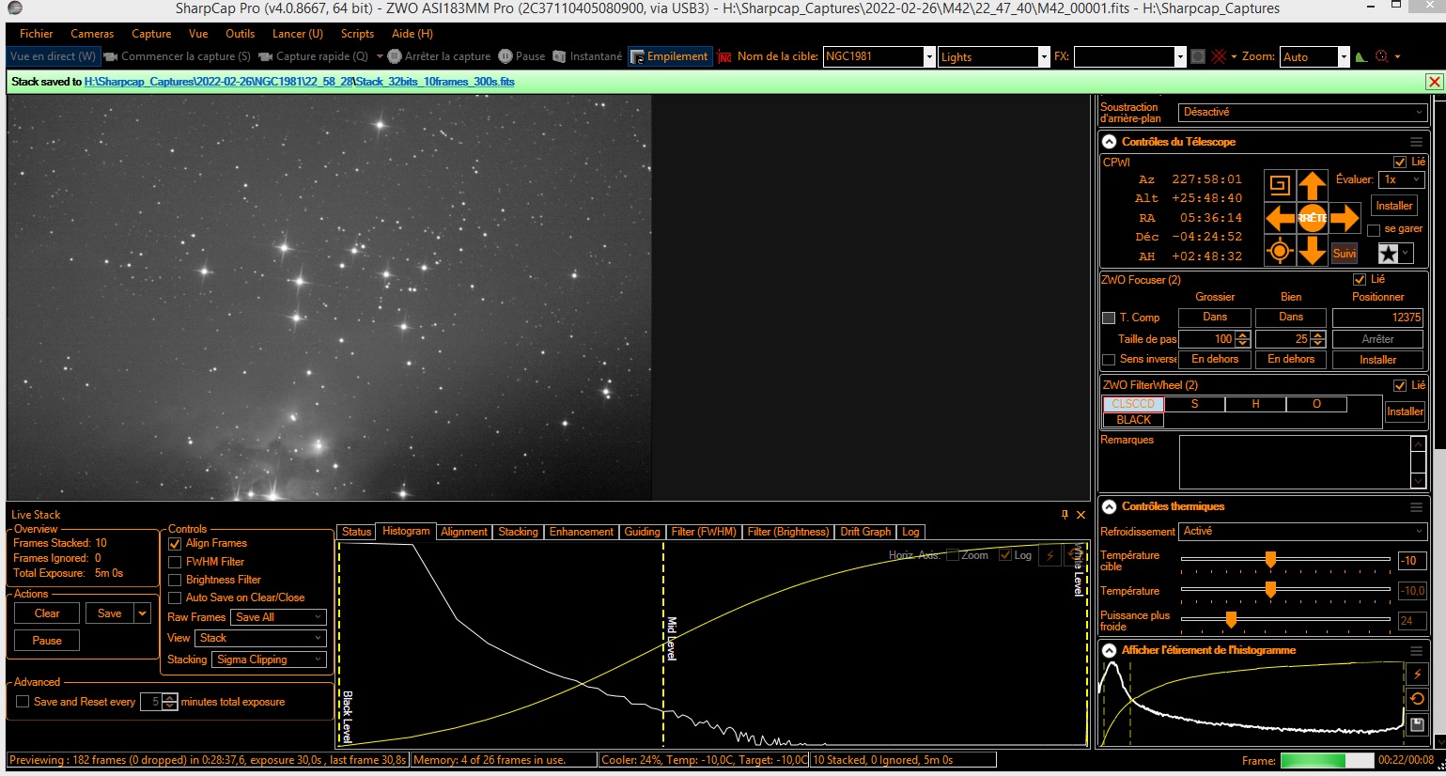Enable Brightness Filter checkbox

tap(175, 580)
